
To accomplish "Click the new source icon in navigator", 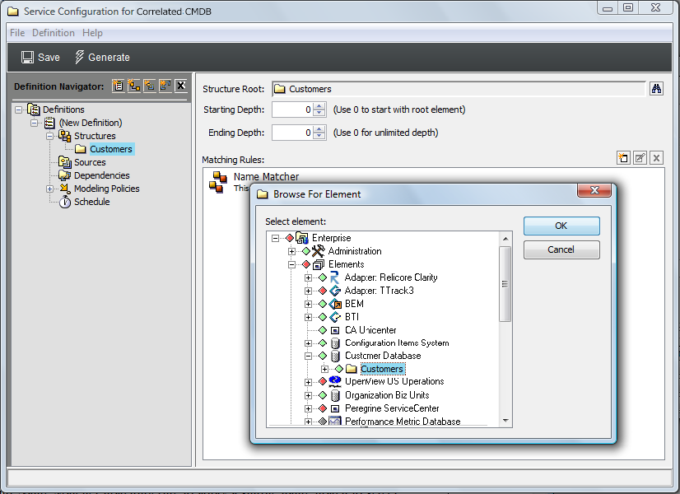I will pyautogui.click(x=149, y=86).
